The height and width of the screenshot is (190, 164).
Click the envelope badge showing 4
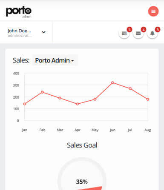(144, 30)
